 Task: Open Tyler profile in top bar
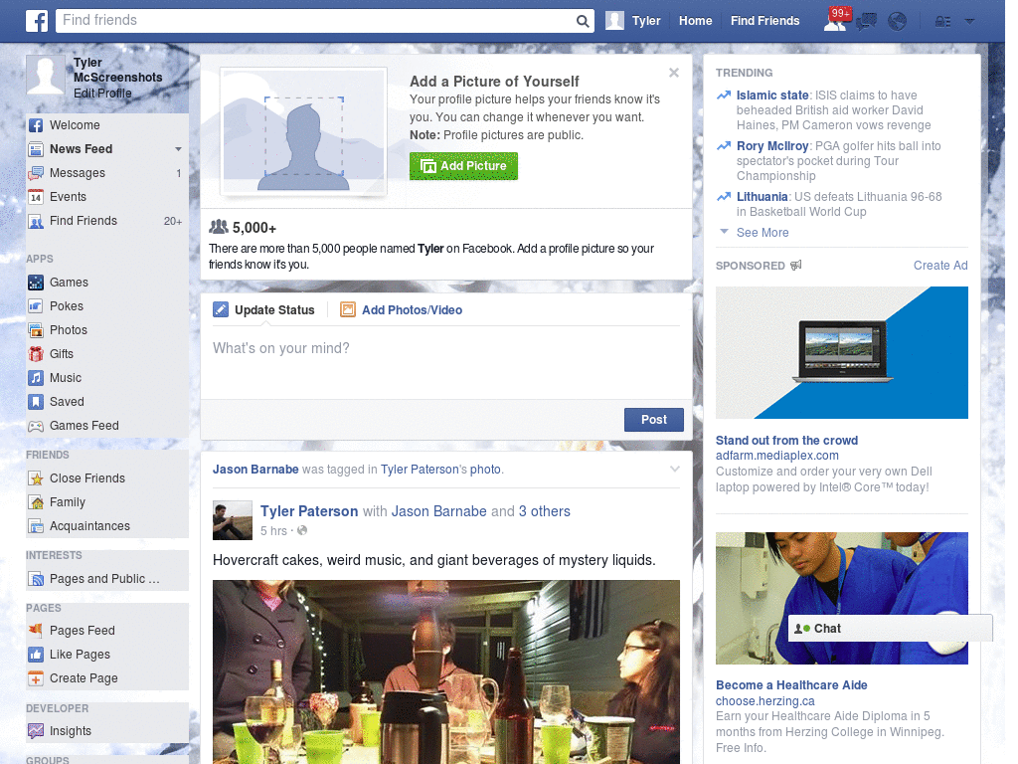tap(633, 21)
